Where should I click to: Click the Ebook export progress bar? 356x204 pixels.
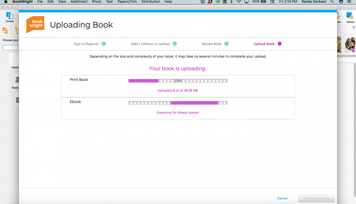[x=178, y=103]
